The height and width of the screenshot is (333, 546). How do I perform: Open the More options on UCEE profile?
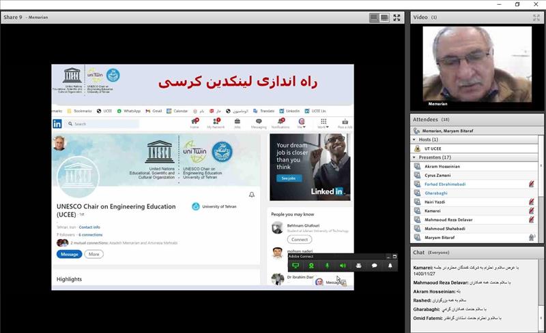pyautogui.click(x=94, y=254)
